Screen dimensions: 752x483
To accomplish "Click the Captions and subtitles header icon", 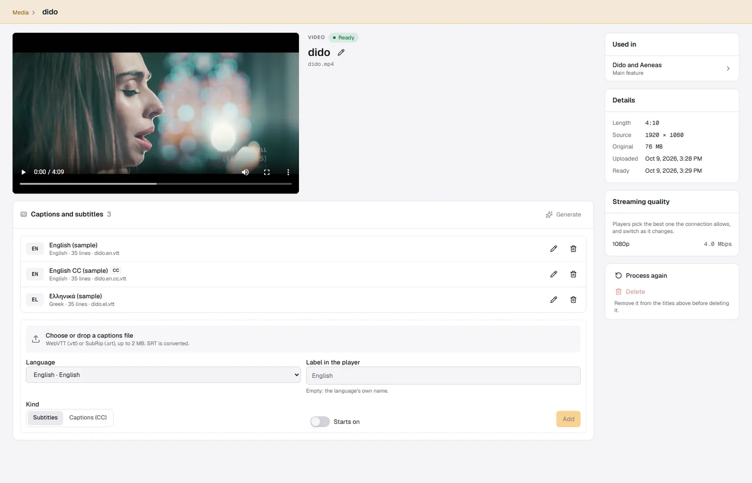I will [x=24, y=215].
